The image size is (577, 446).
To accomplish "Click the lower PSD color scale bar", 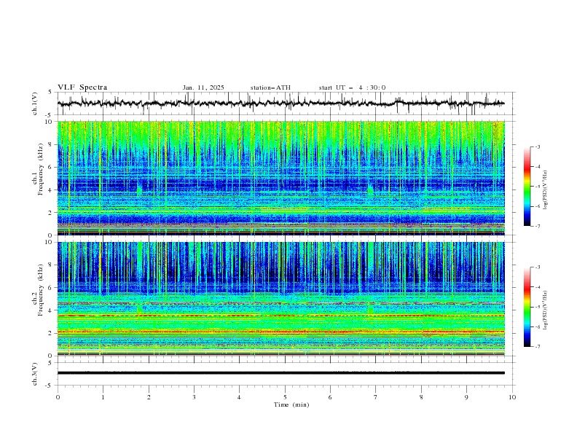I will 527,307.
